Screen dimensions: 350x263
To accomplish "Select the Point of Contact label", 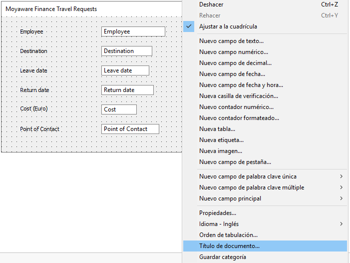I will [x=39, y=129].
